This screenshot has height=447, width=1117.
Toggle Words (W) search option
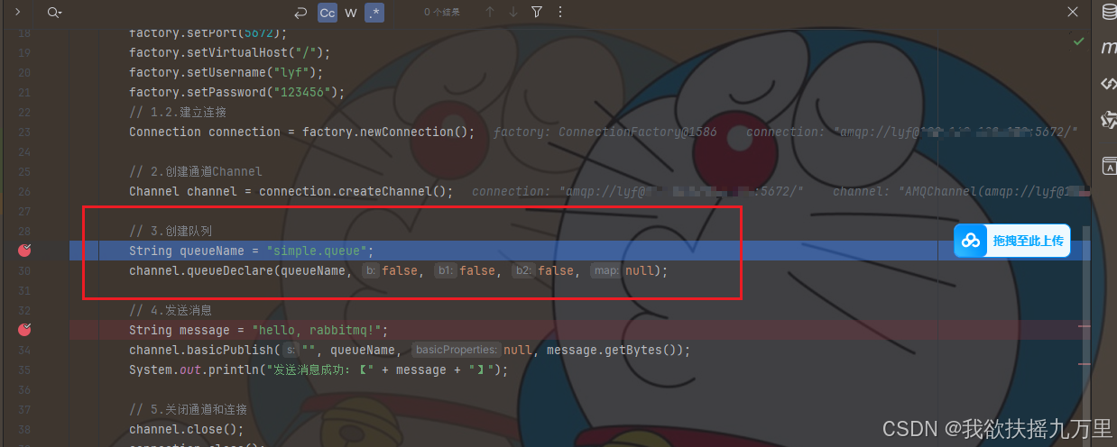(351, 13)
